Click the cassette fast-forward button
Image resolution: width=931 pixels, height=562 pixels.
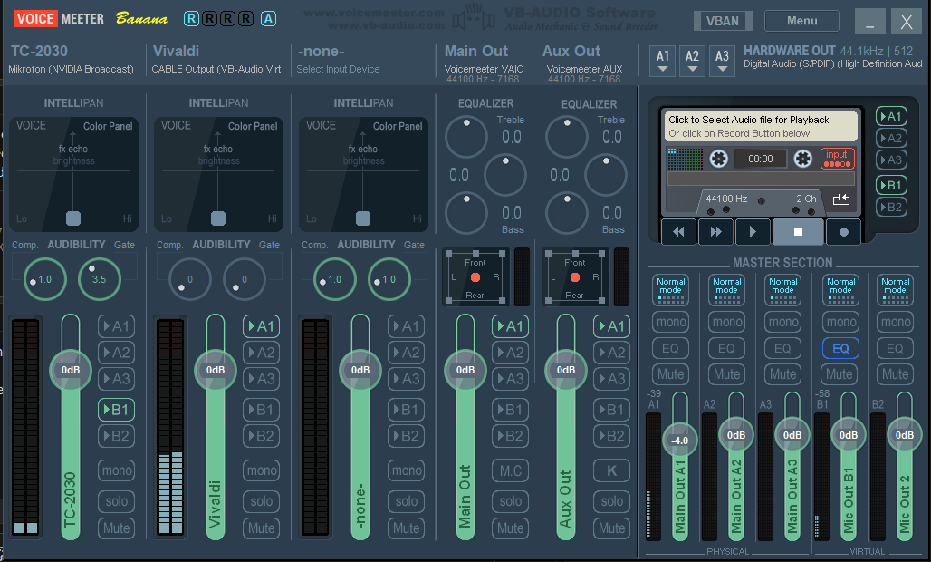(x=715, y=232)
